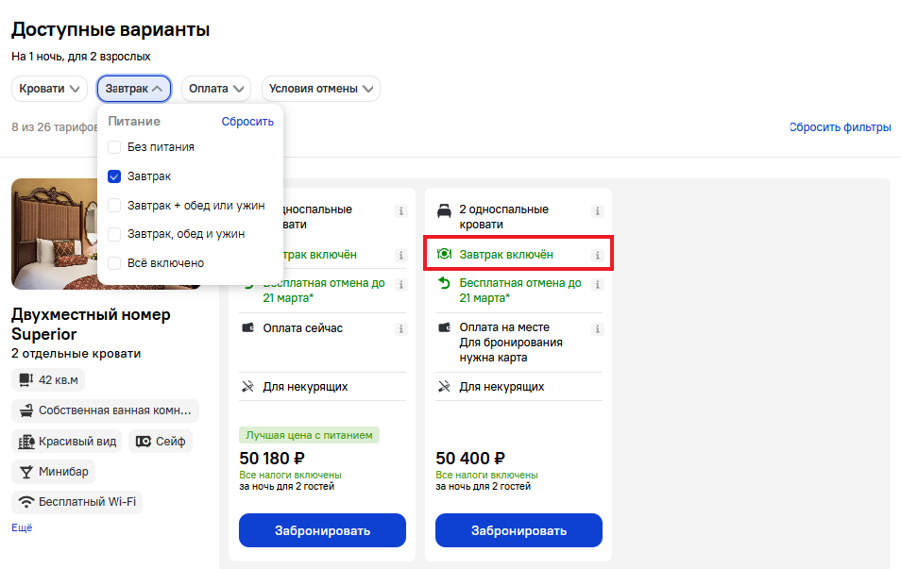This screenshot has height=569, width=901.
Task: Open the Superior room photo thumbnail
Action: coord(55,234)
